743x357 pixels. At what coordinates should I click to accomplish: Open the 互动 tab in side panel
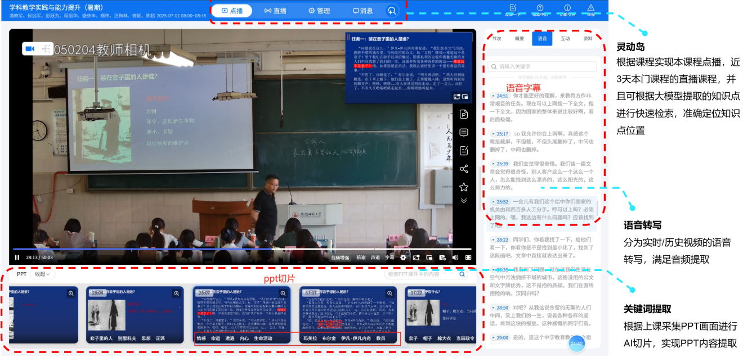coord(565,39)
